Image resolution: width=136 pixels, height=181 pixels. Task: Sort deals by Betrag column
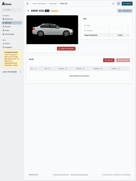(x=98, y=68)
